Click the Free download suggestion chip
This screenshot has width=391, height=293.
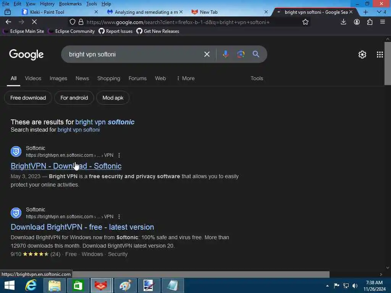tap(28, 98)
